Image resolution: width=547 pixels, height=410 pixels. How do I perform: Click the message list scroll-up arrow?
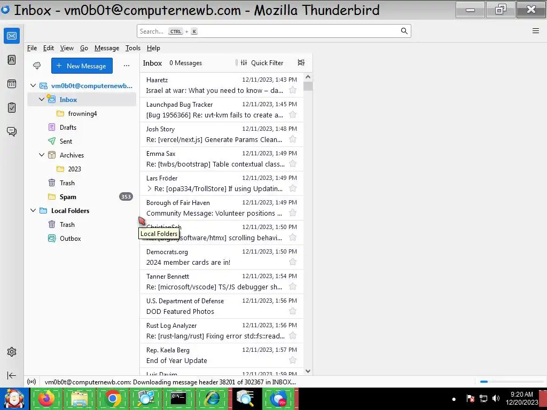(x=308, y=77)
